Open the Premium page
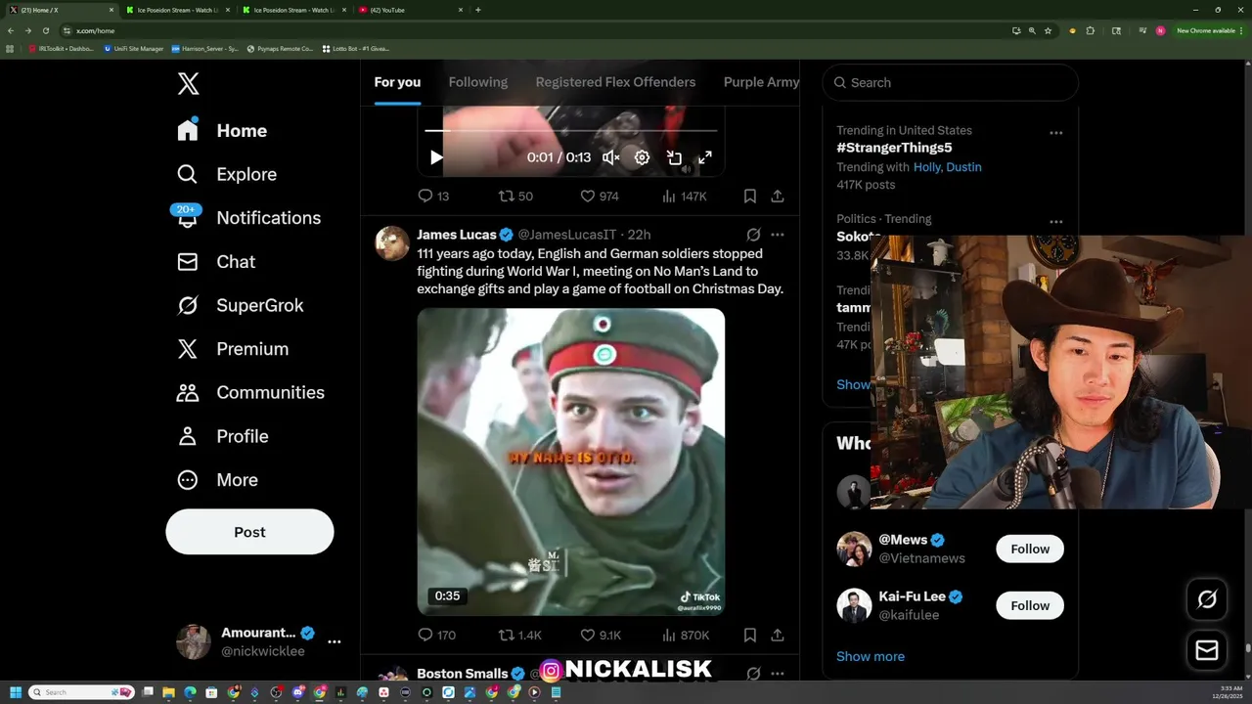 233,348
